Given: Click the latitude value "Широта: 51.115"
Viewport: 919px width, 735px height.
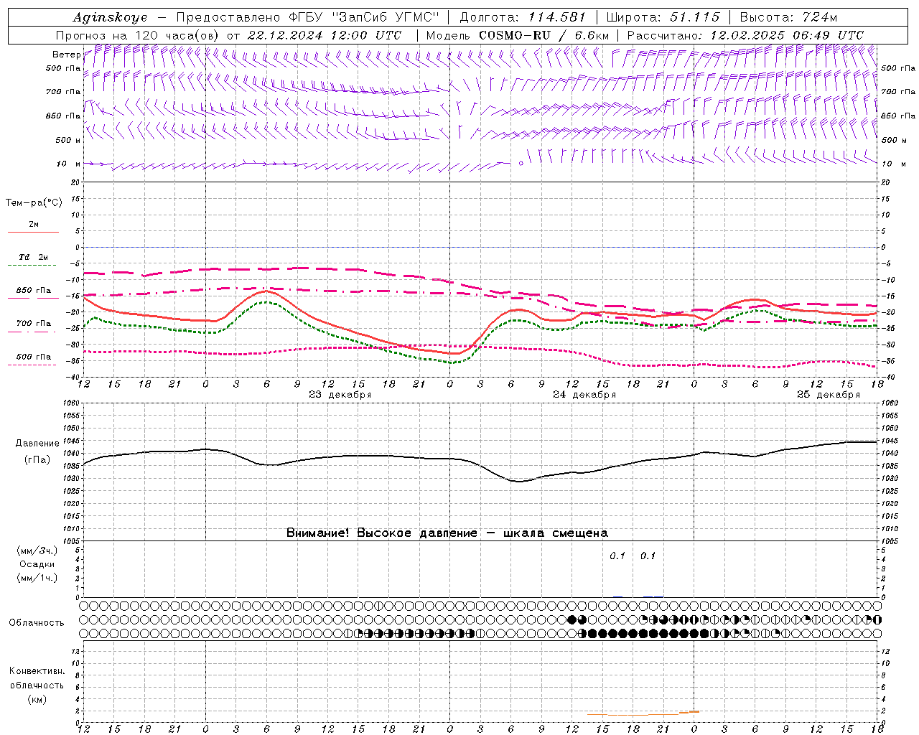Looking at the screenshot, I should coord(663,17).
